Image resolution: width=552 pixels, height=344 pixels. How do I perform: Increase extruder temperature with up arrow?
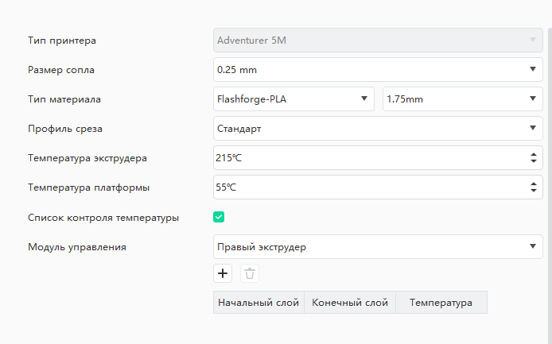[534, 155]
